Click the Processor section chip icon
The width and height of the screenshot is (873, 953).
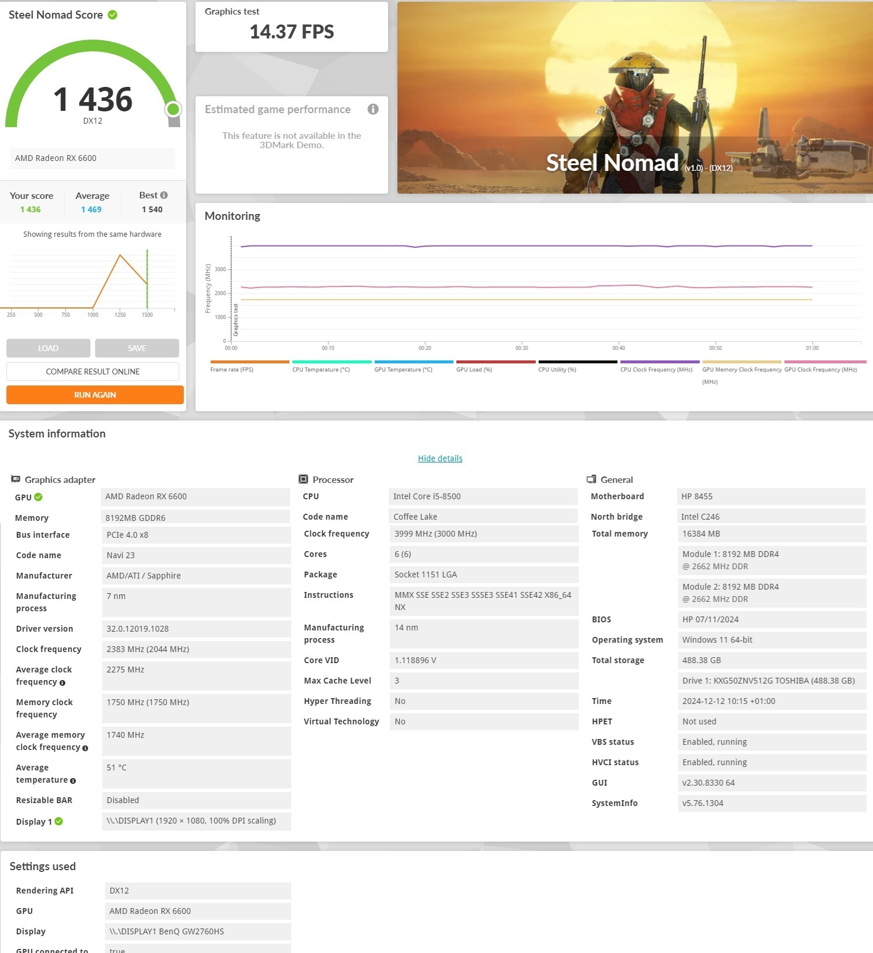pyautogui.click(x=303, y=479)
